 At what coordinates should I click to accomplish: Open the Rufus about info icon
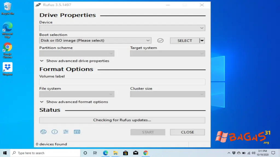tap(54, 132)
